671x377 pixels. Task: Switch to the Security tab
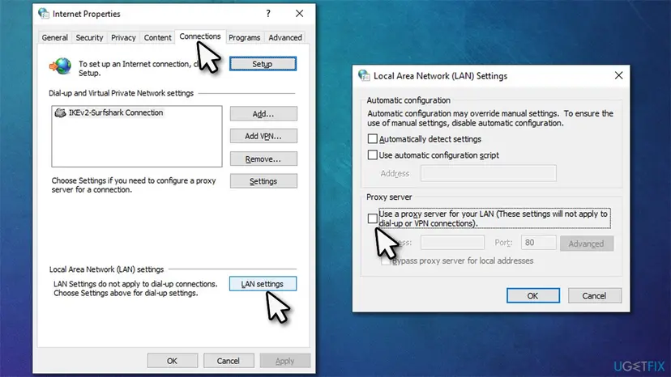pos(89,37)
